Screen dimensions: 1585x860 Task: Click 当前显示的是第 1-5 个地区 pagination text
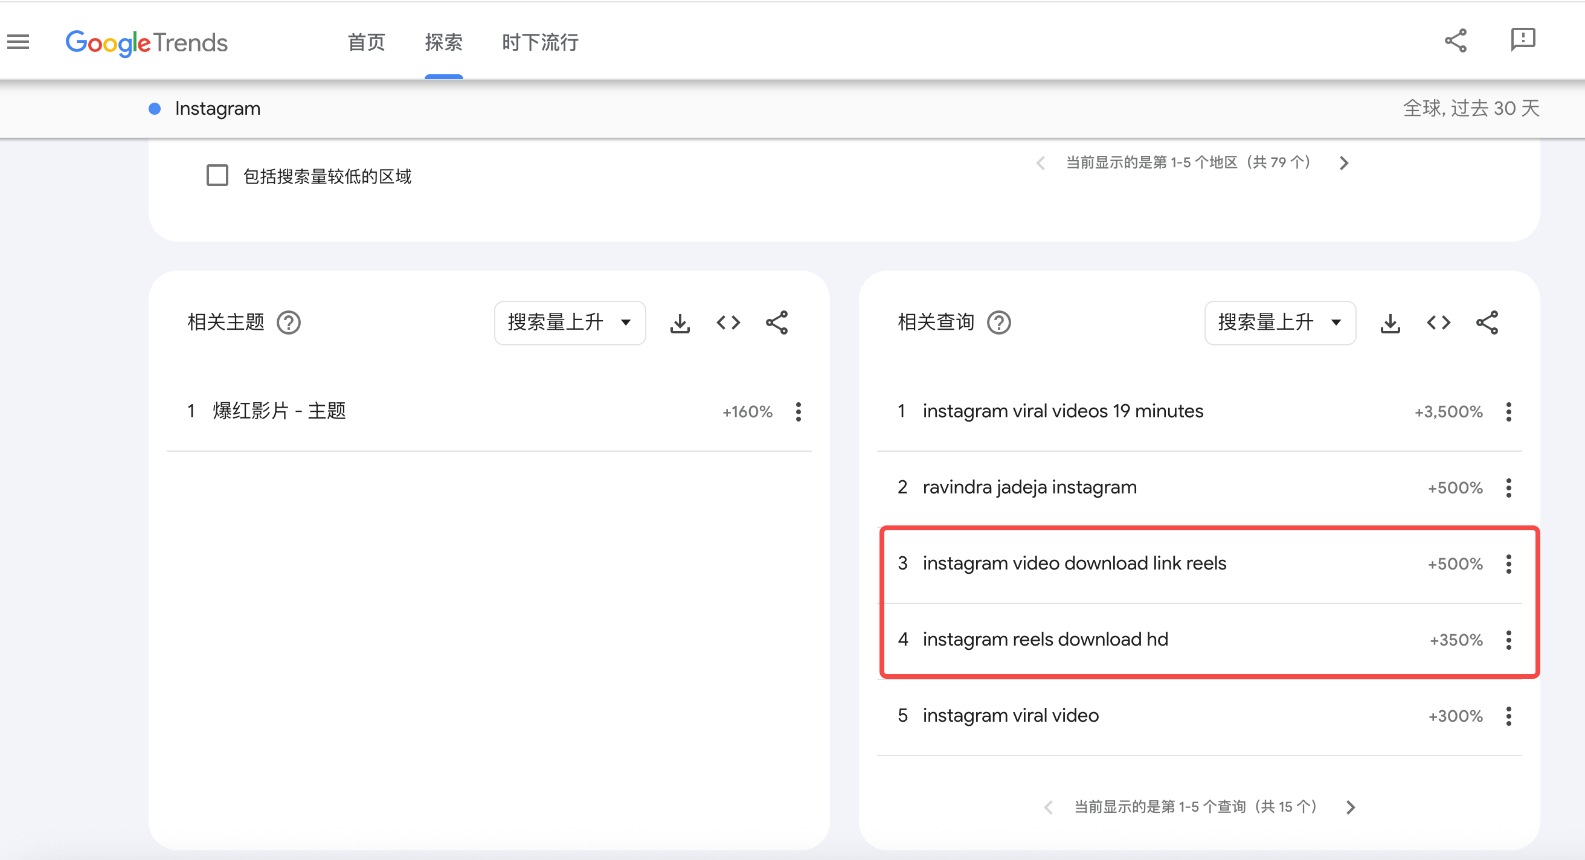(1189, 163)
